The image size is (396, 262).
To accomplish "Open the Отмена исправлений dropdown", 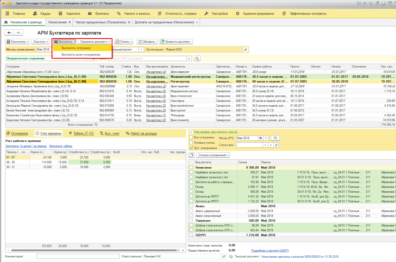I will tap(213, 155).
